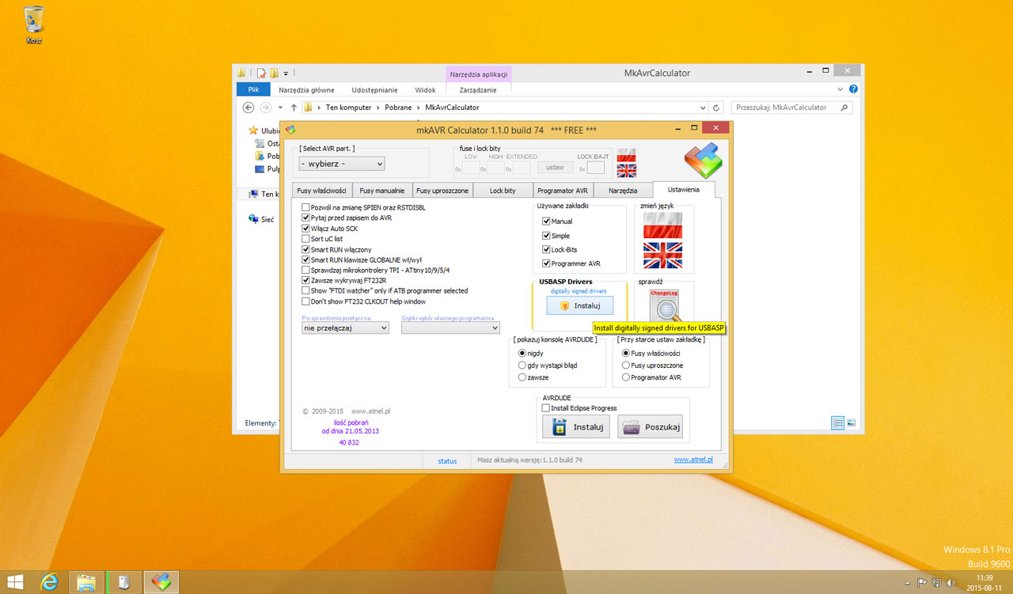Click the small Polish flag near lock bajt

click(x=626, y=154)
